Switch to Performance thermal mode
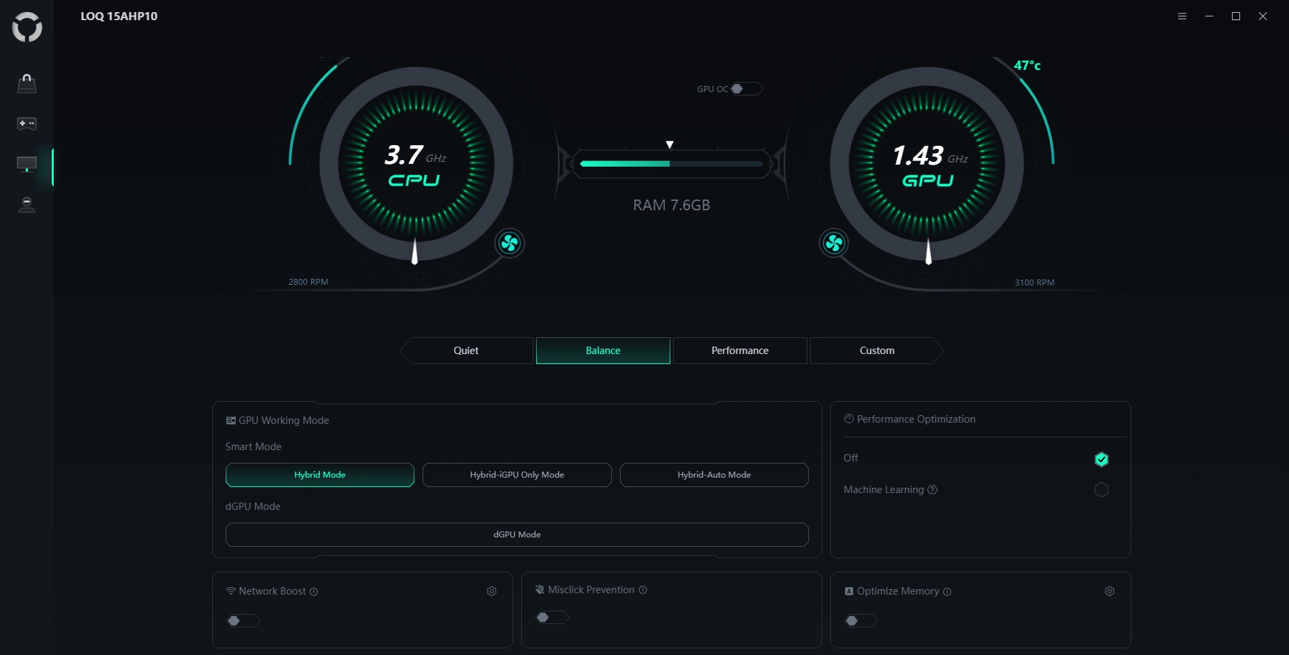 tap(740, 351)
